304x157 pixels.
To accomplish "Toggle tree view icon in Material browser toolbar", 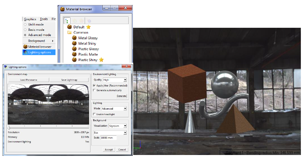I will (67, 21).
